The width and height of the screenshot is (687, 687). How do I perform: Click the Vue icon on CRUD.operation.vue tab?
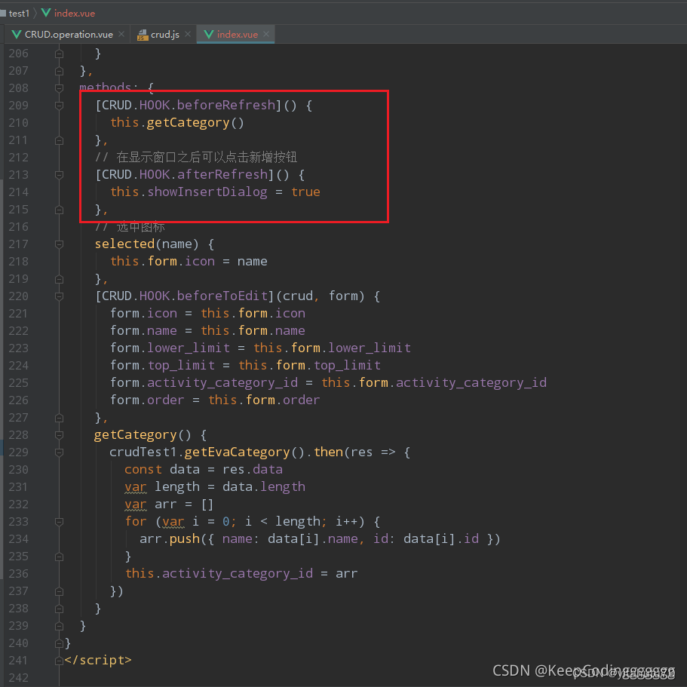coord(17,34)
